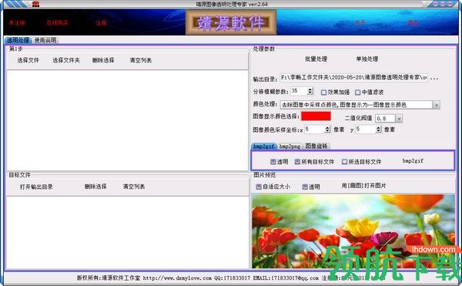Open the 颜色处理 dropdown

(x=437, y=105)
